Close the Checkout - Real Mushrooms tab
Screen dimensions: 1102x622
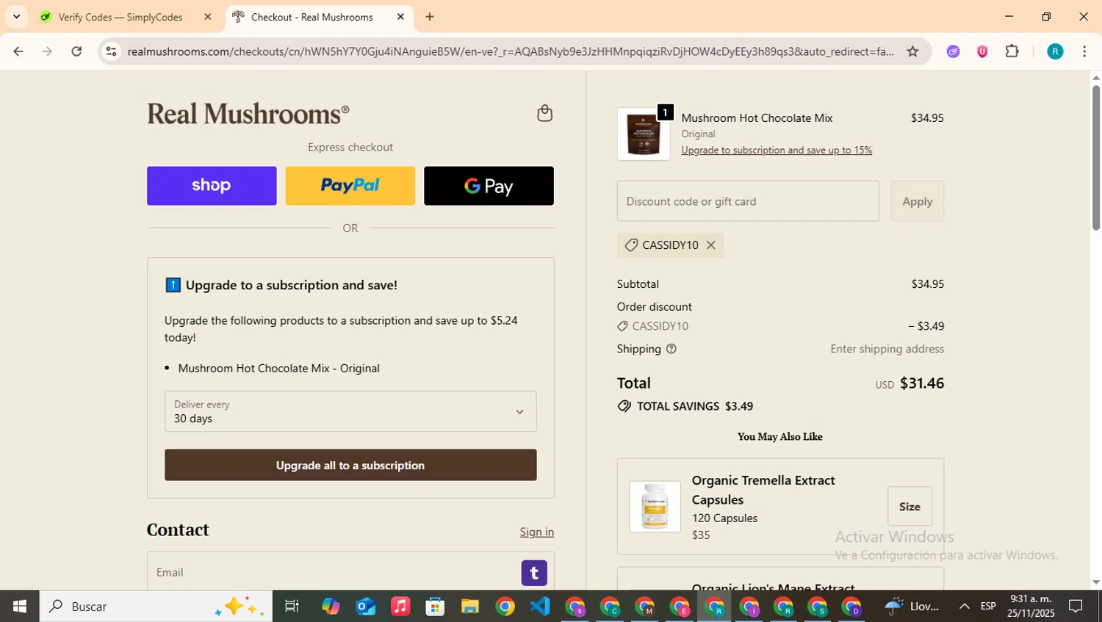click(x=400, y=17)
